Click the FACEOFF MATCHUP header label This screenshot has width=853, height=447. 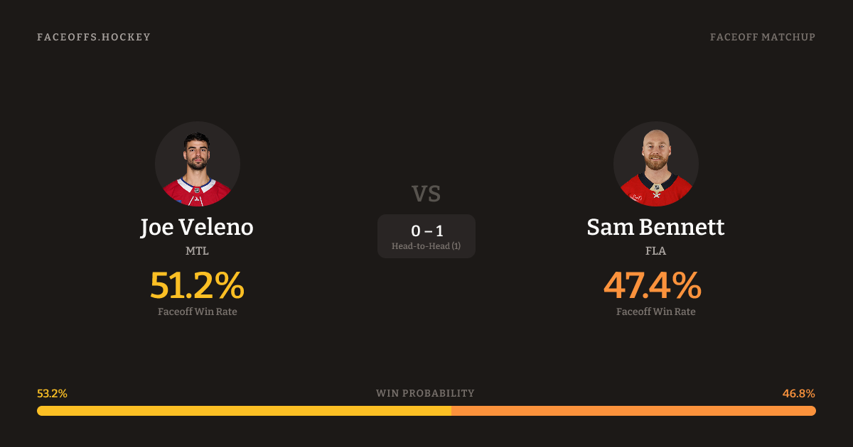point(762,37)
